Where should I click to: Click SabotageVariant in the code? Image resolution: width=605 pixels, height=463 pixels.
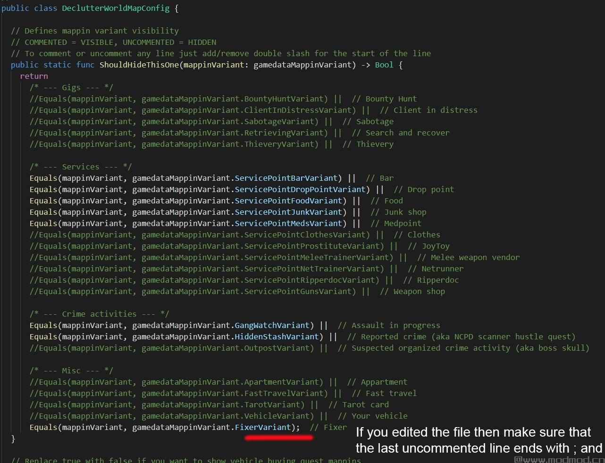279,121
